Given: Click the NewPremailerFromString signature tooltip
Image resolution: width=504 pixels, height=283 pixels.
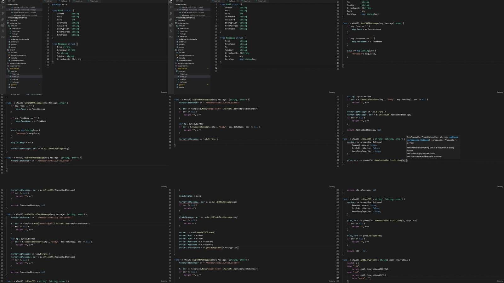Looking at the screenshot, I should (x=432, y=146).
